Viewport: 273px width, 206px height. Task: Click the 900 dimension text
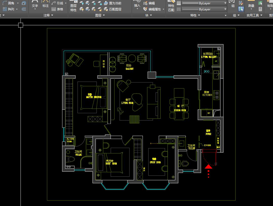[206, 72]
